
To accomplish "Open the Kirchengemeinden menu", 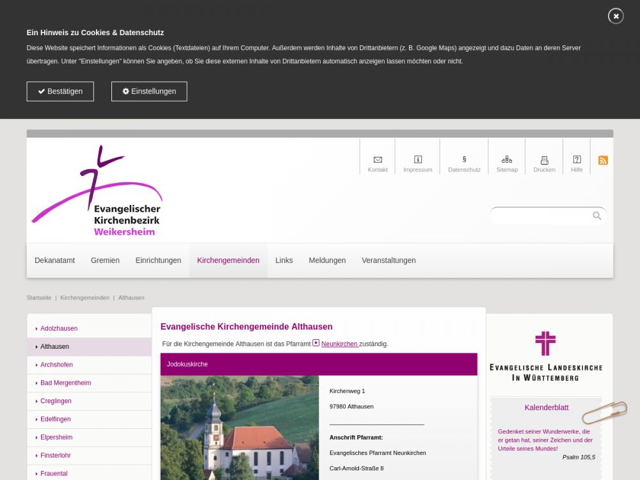I will (x=228, y=260).
